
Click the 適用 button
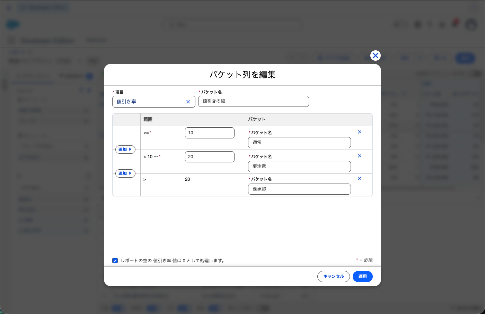click(x=362, y=277)
